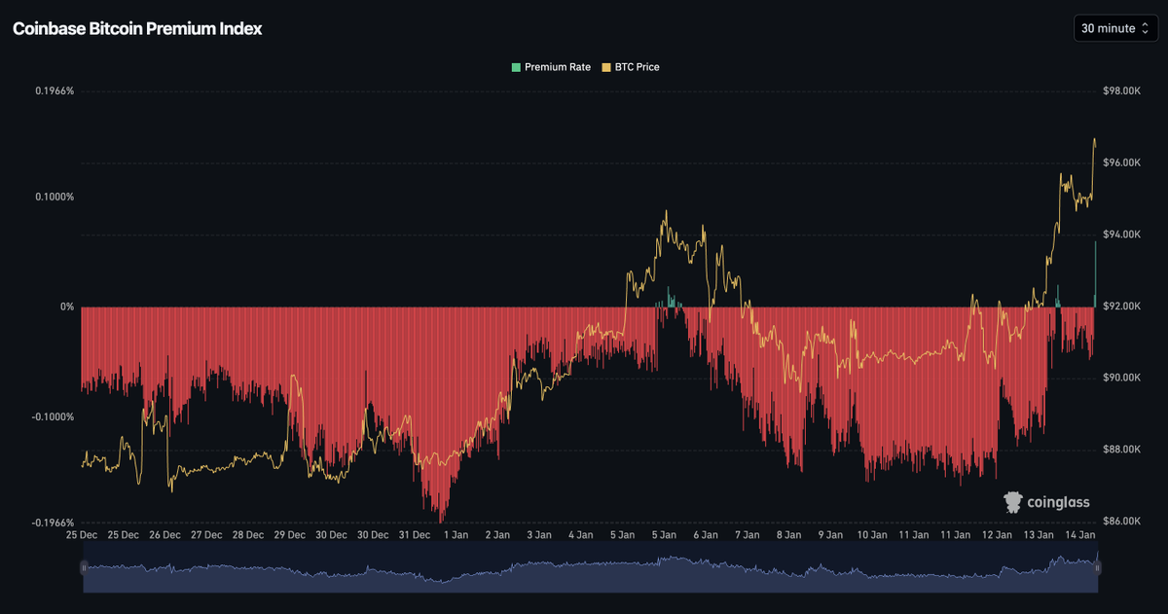Viewport: 1168px width, 614px height.
Task: Click the 6 Jan date label
Action: click(706, 535)
